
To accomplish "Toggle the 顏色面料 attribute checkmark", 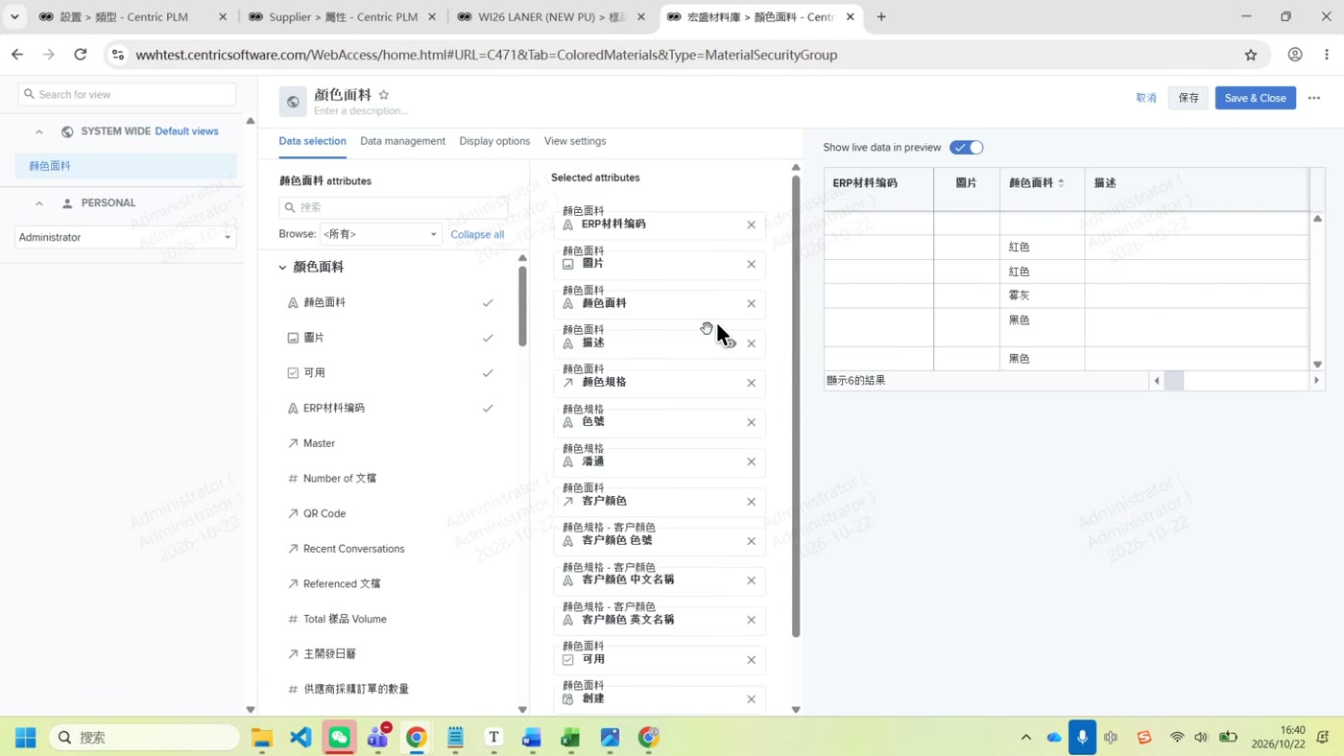I will click(x=488, y=302).
